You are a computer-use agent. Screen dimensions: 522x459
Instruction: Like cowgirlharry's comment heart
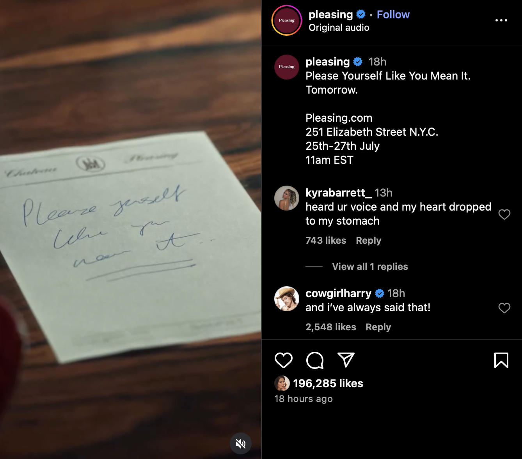pyautogui.click(x=504, y=308)
